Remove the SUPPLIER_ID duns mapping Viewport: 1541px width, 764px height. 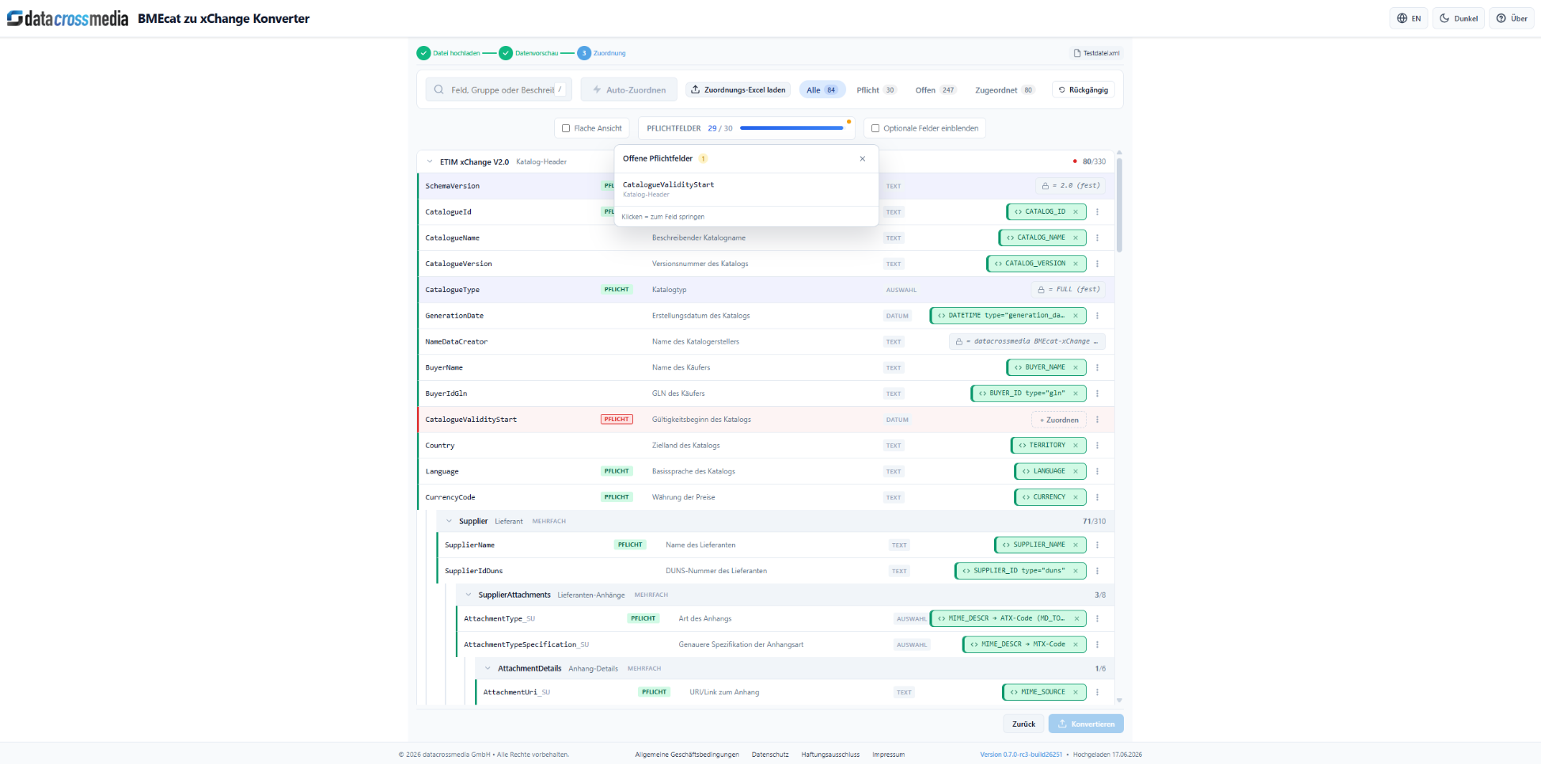pyautogui.click(x=1076, y=571)
